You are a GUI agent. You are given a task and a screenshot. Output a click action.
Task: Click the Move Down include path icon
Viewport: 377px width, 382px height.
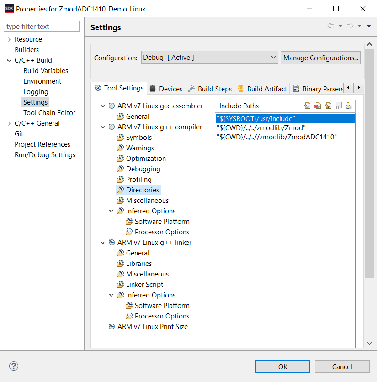coord(349,106)
